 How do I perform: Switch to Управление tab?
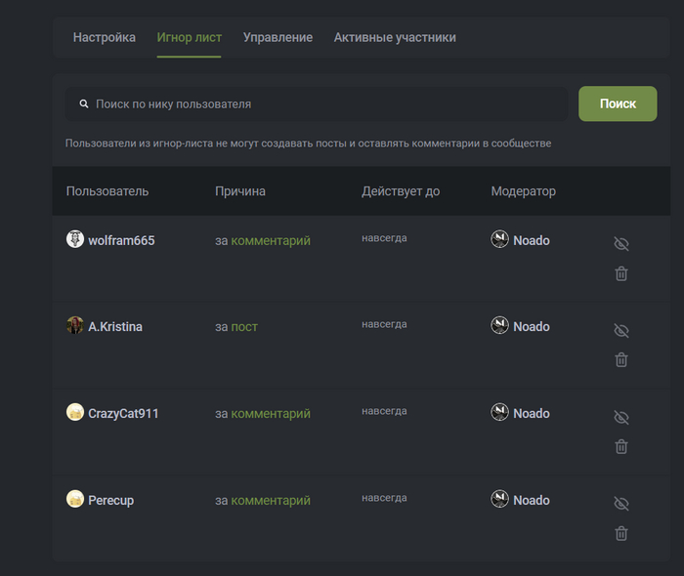pos(278,38)
